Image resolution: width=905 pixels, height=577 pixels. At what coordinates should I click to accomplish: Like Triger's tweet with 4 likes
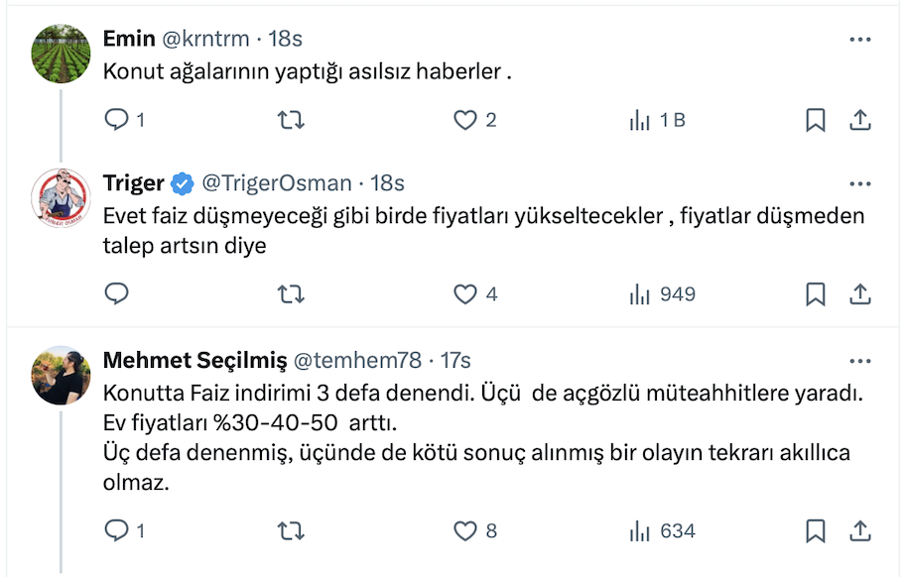click(465, 294)
